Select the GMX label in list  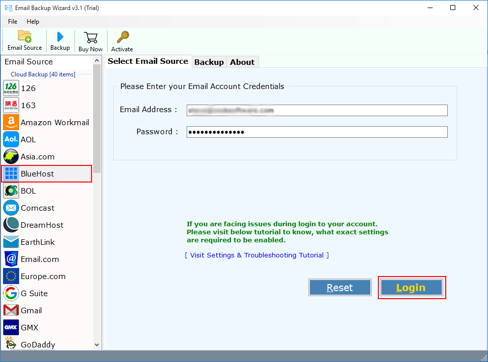point(30,328)
